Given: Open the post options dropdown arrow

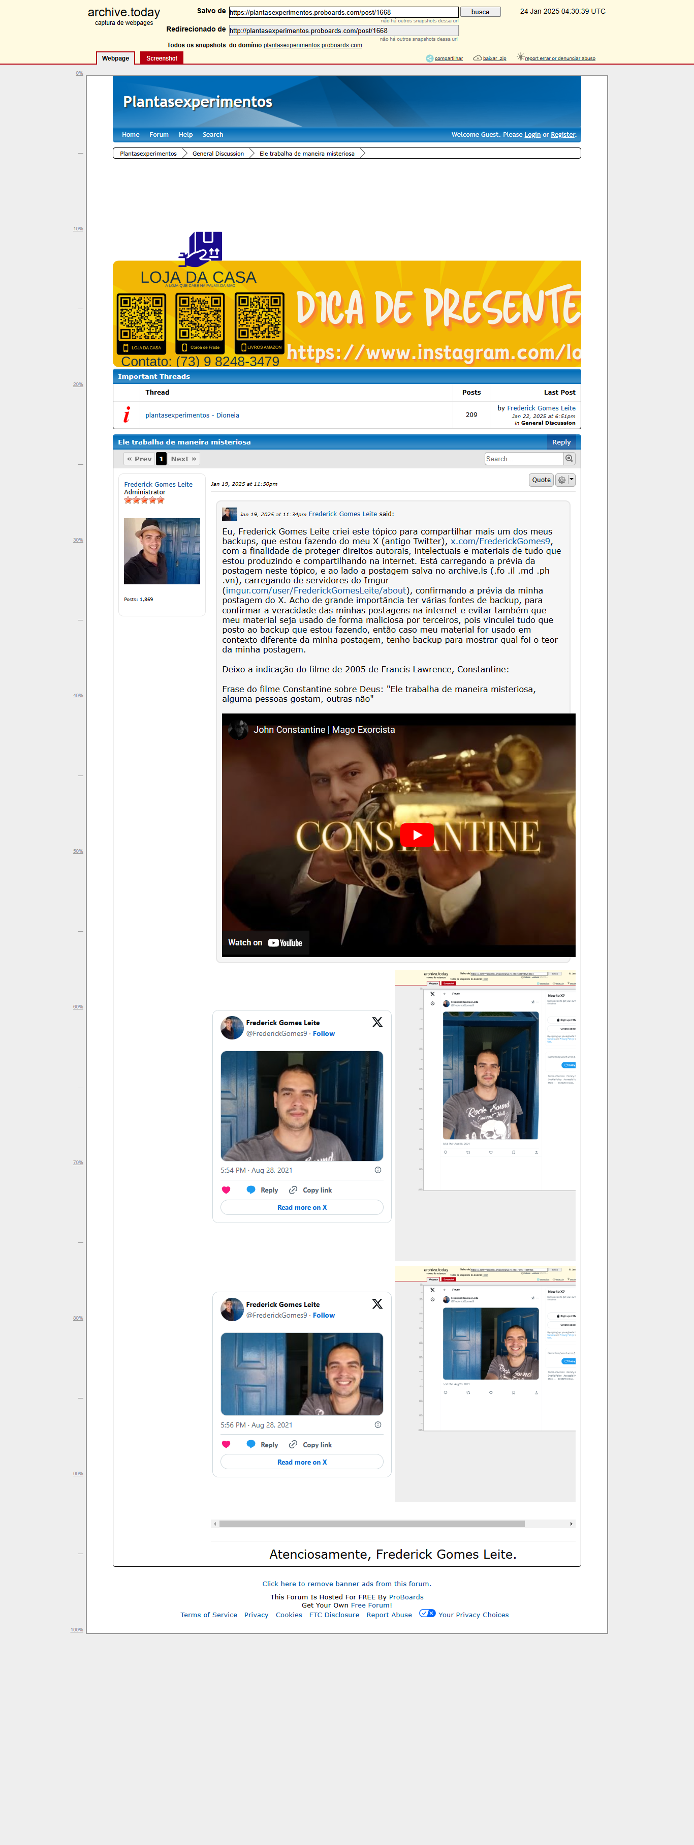Looking at the screenshot, I should (572, 480).
